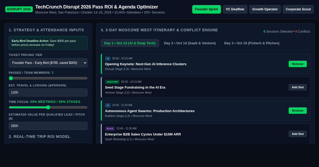Screen dimensions: 319x167
Task: Click 'Seed Stage Fundraising in the AI Era' title
Action: pos(135,87)
